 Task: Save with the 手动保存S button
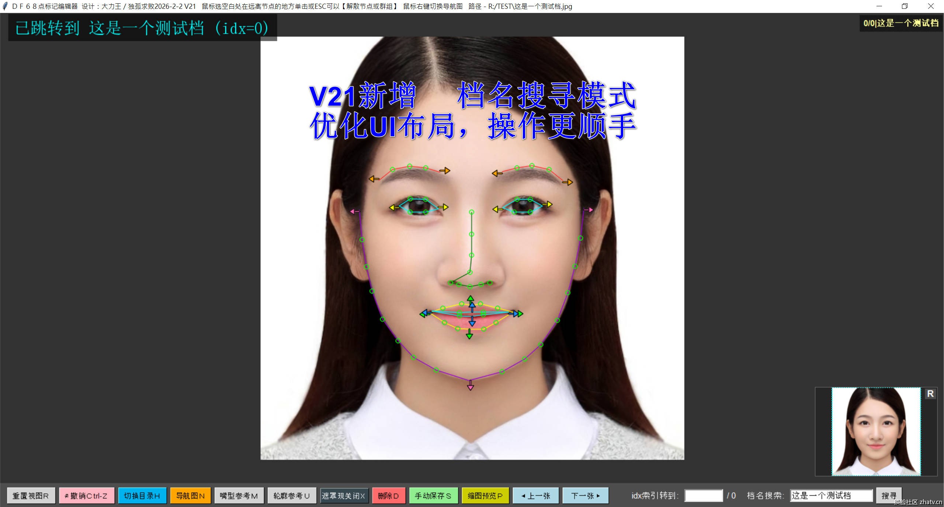[x=433, y=496]
